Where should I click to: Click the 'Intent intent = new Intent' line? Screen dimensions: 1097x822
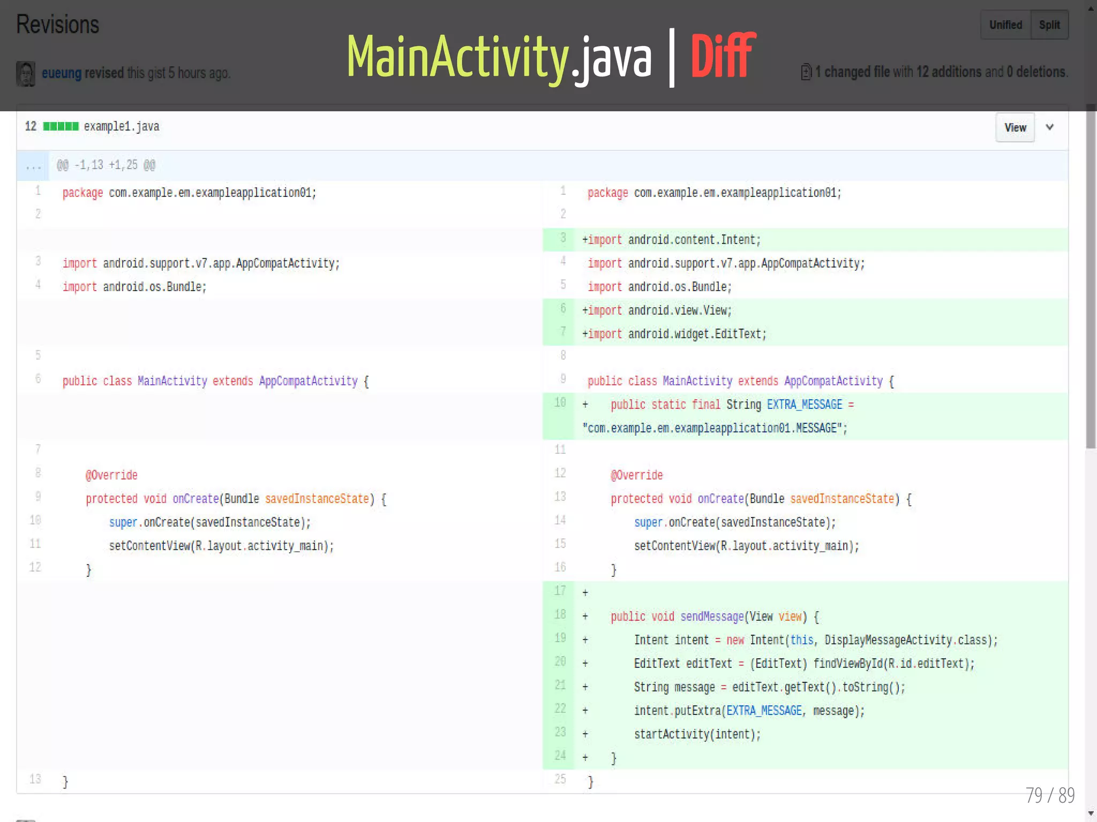coord(806,640)
